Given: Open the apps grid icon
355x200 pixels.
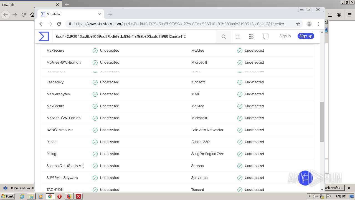Looking at the screenshot, I should (x=252, y=36).
